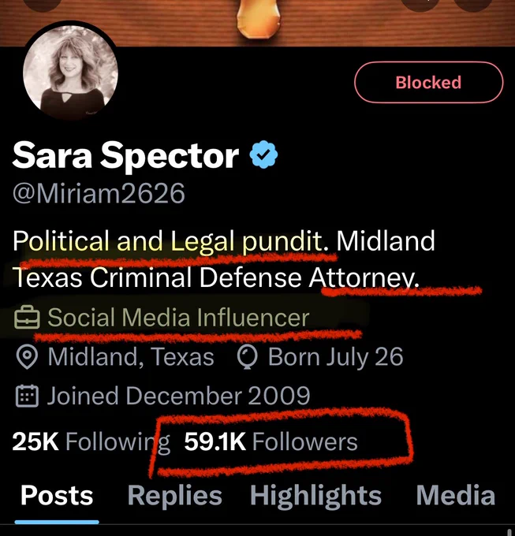This screenshot has width=515, height=536.
Task: Click the Social Media Influencer category label
Action: [178, 318]
